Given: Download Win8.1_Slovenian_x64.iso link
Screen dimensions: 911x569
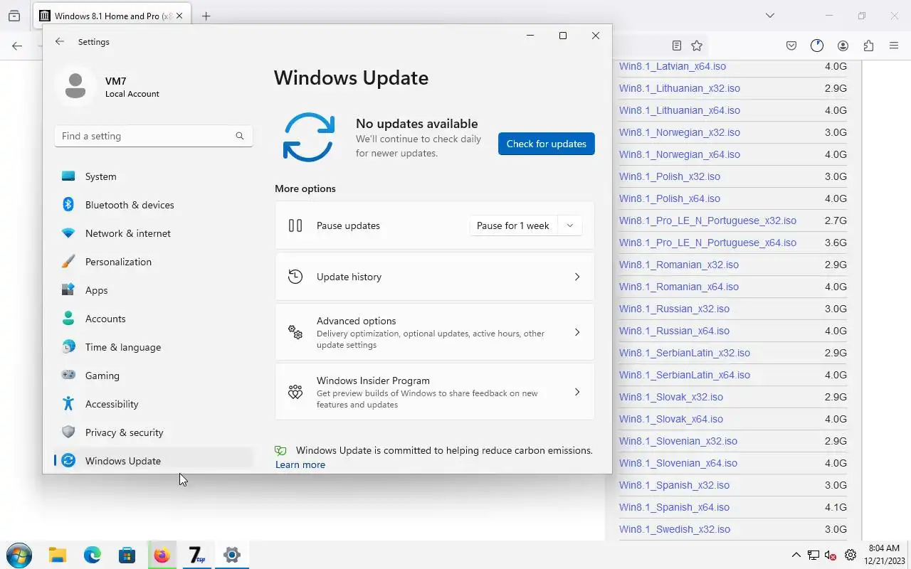Looking at the screenshot, I should click(x=678, y=463).
